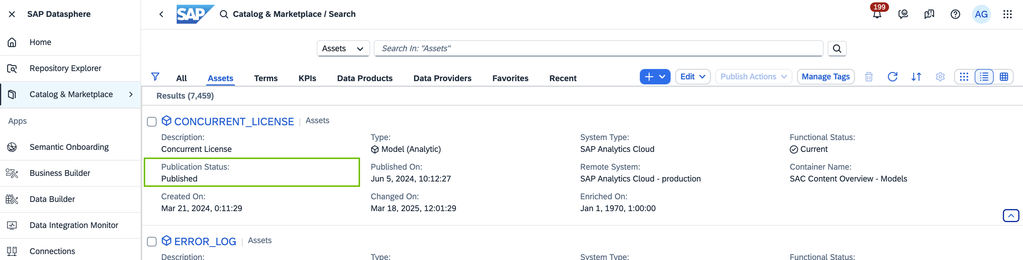Open the CONCURRENT_LICENSE asset link
This screenshot has height=260, width=1023.
234,121
